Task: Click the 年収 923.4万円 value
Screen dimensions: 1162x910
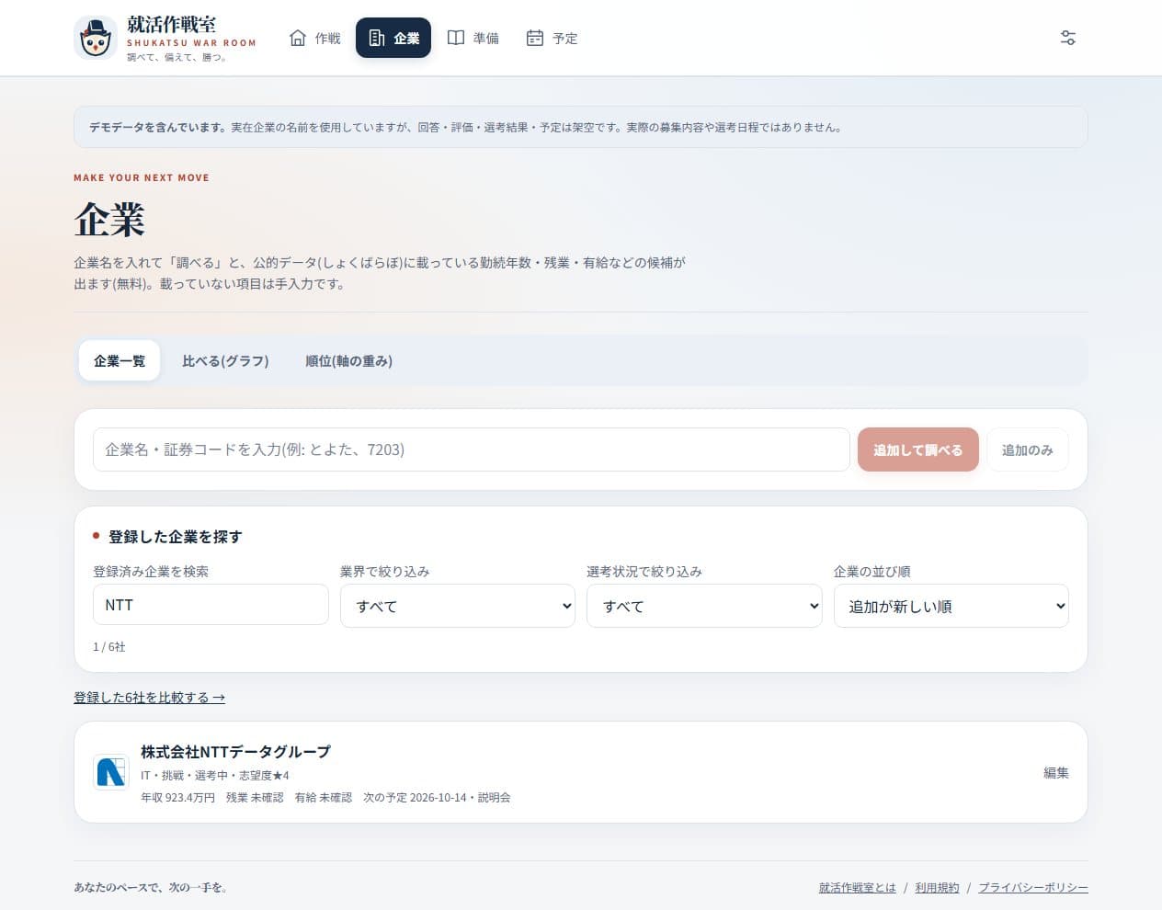Action: tap(177, 798)
